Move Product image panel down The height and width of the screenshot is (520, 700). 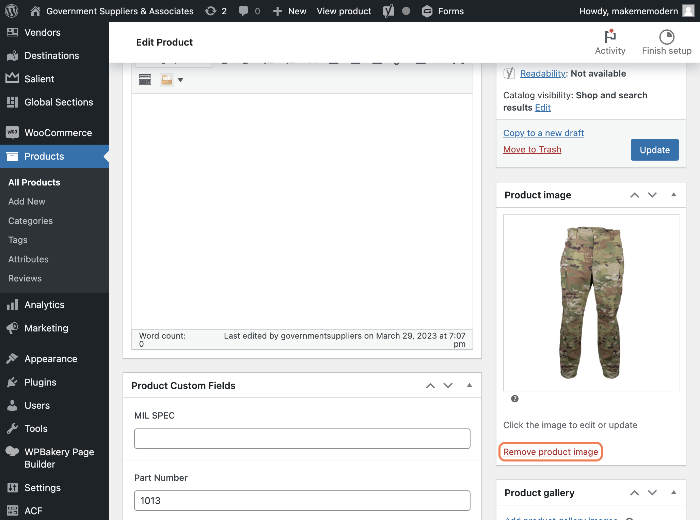point(652,195)
